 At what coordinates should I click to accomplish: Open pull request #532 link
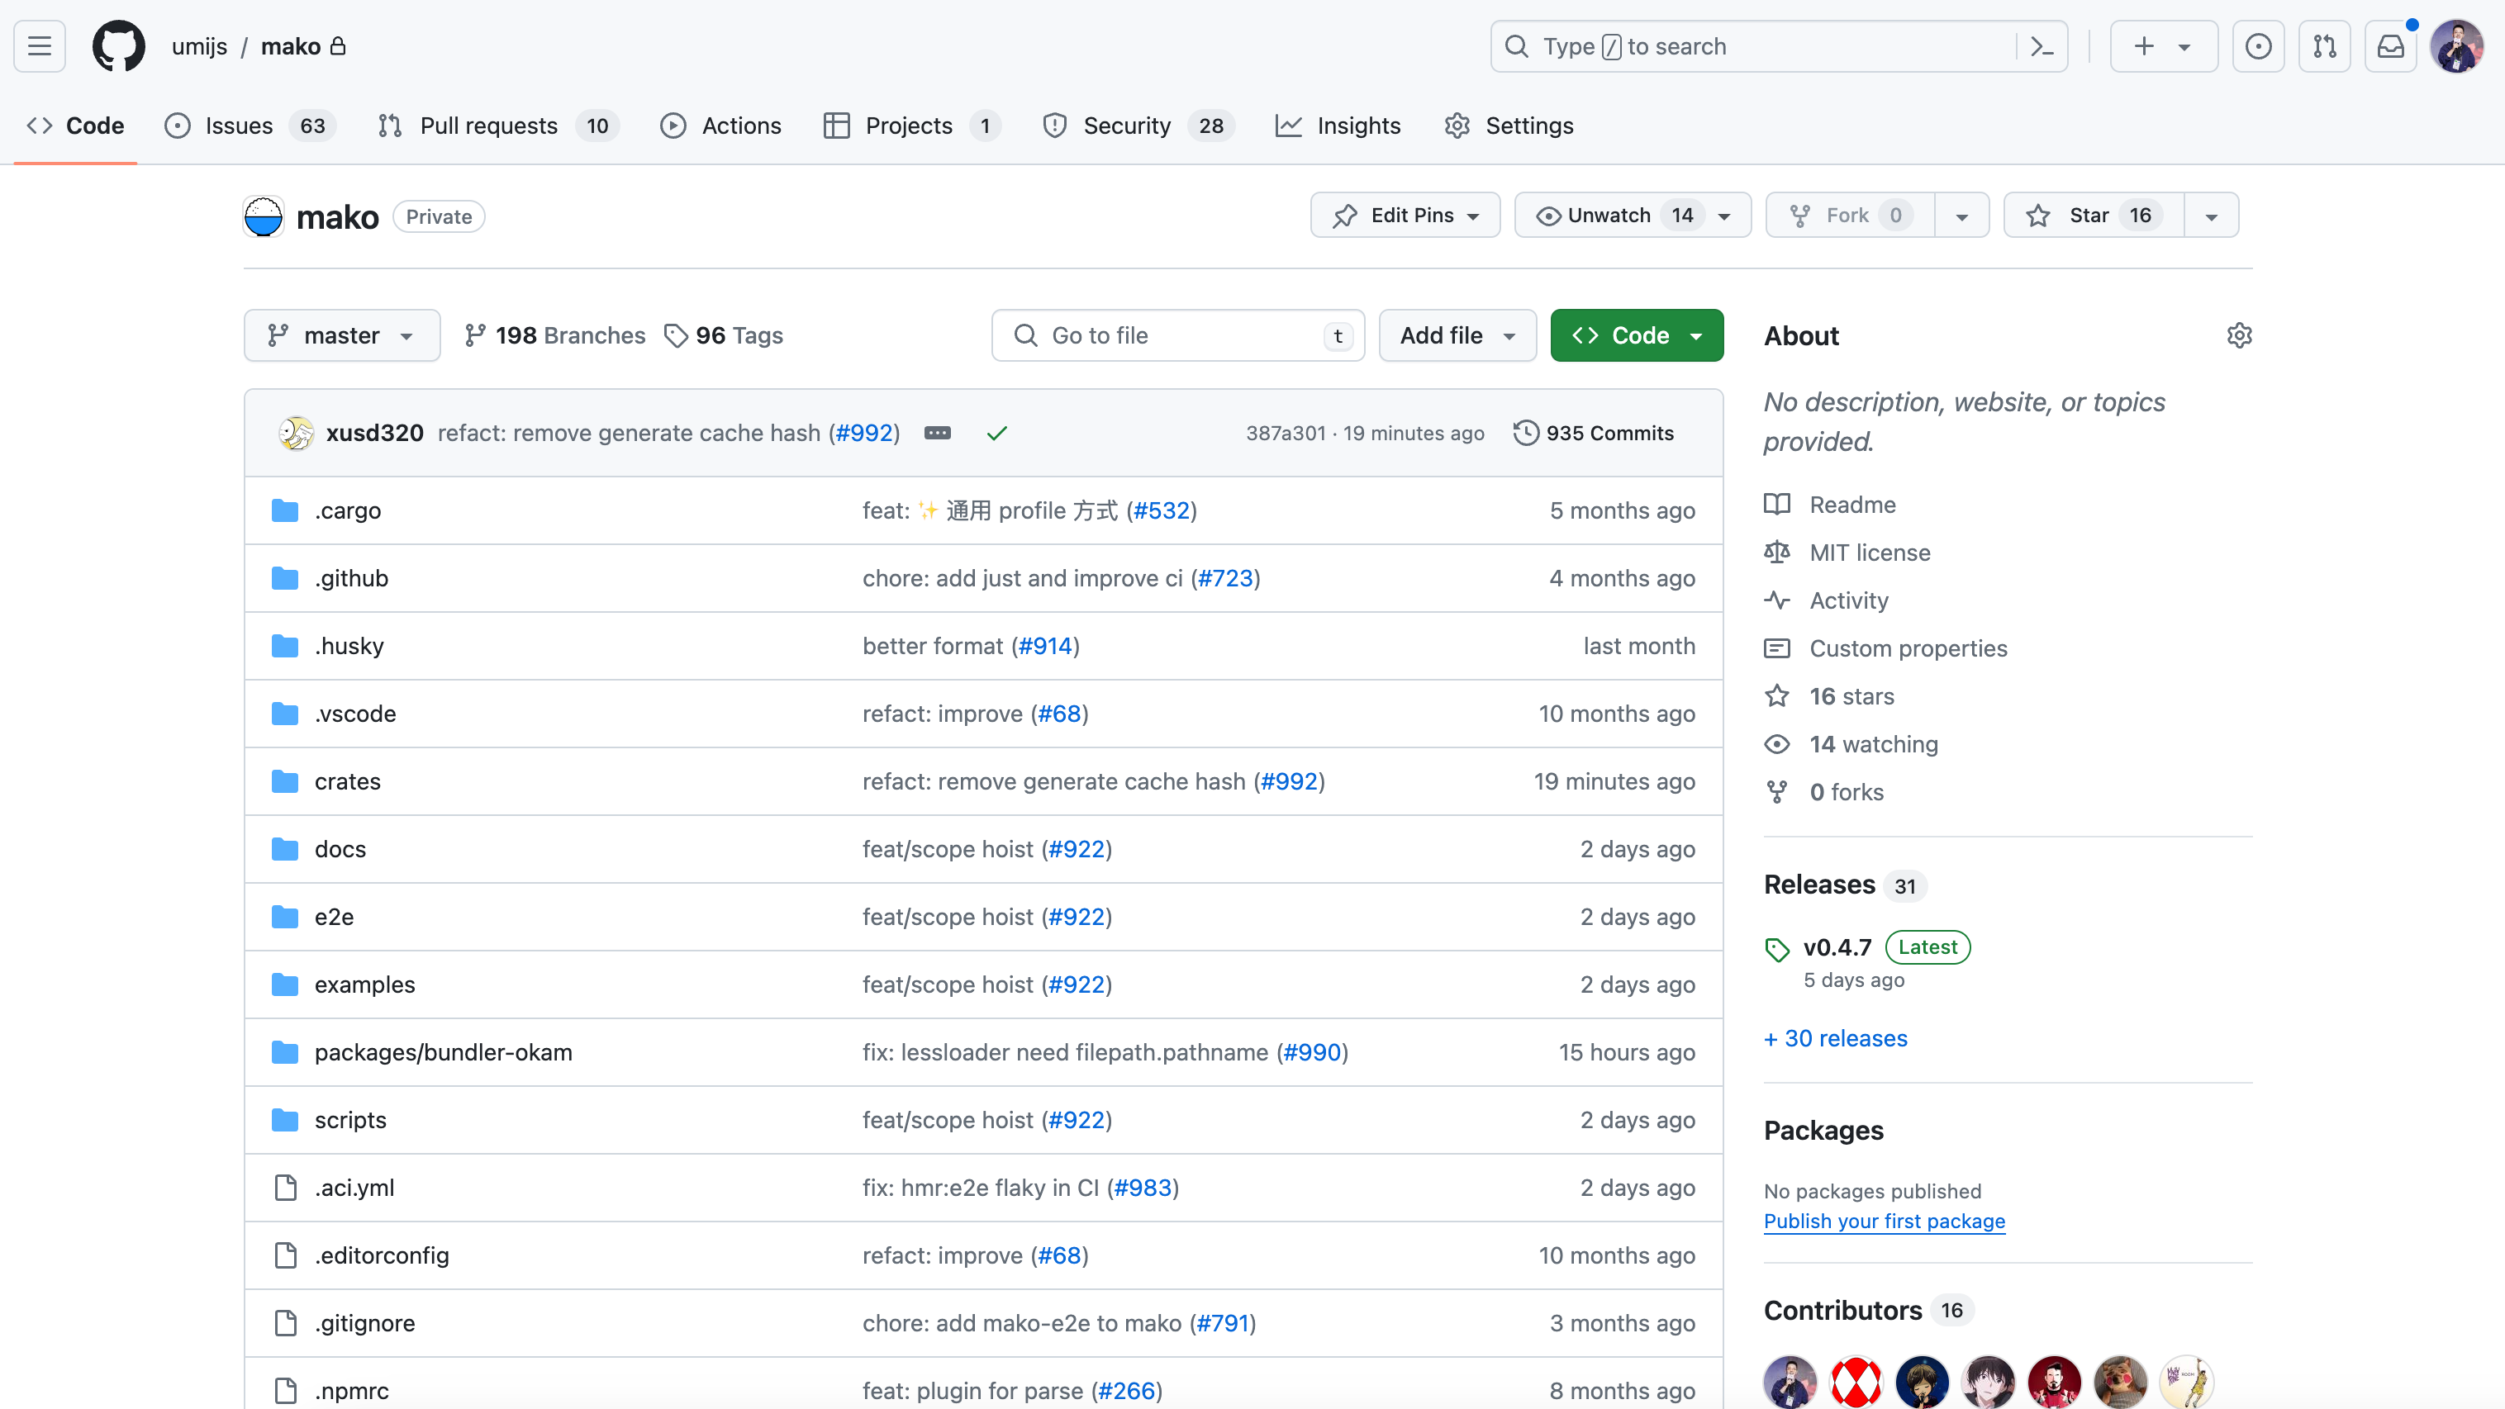point(1161,510)
